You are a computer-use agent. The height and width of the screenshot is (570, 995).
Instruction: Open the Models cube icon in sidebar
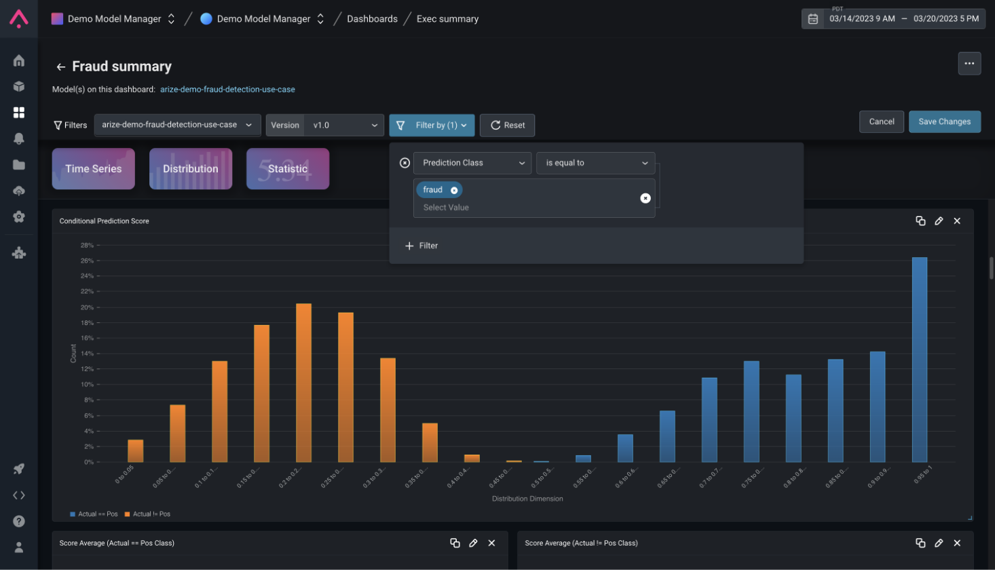pos(19,86)
